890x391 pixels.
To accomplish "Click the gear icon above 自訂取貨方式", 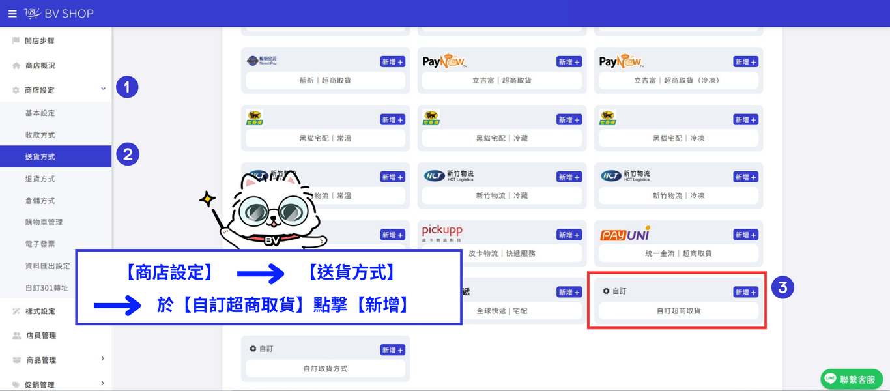I will click(x=253, y=349).
